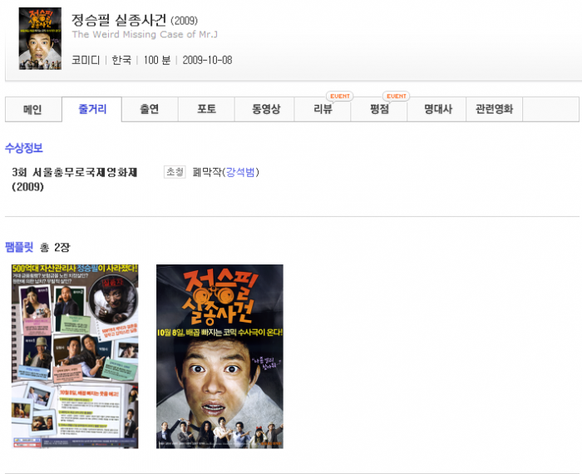The height and width of the screenshot is (474, 582).
Task: Select the 명대사 tab
Action: click(x=438, y=110)
